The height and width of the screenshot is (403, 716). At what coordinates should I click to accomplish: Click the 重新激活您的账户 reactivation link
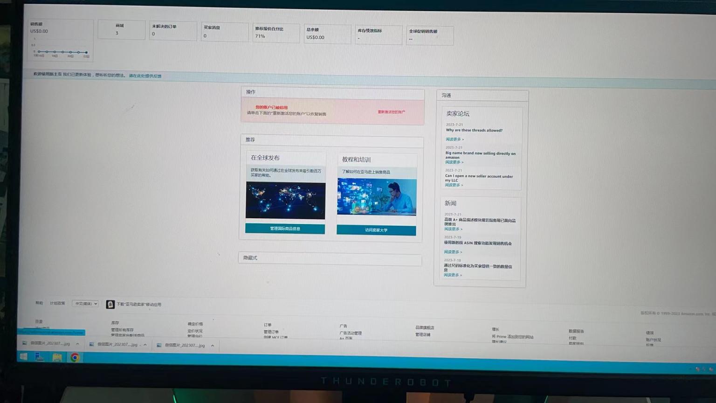391,112
